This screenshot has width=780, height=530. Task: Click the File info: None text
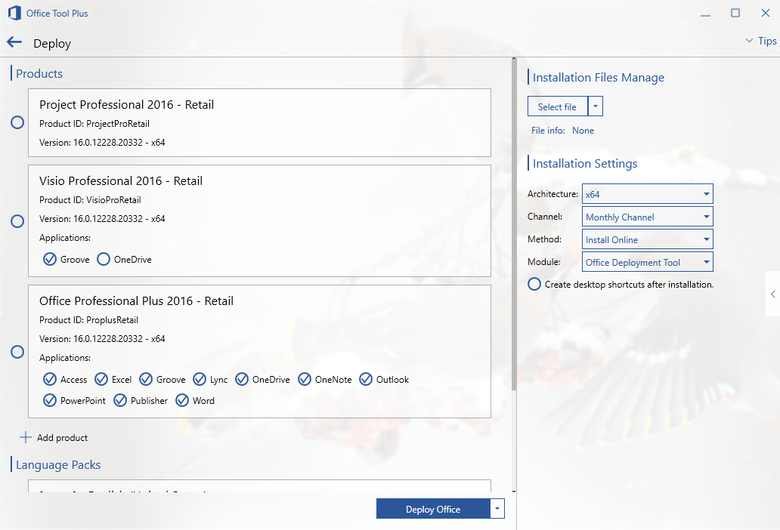[562, 131]
